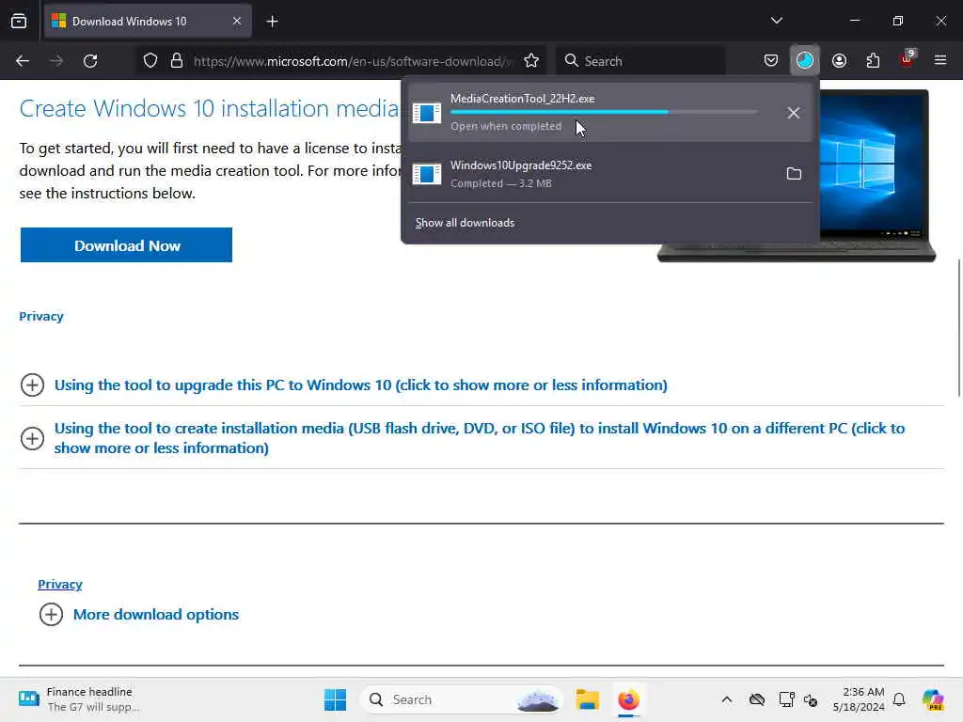Open the muted volume tray icon
The width and height of the screenshot is (963, 722).
click(811, 699)
